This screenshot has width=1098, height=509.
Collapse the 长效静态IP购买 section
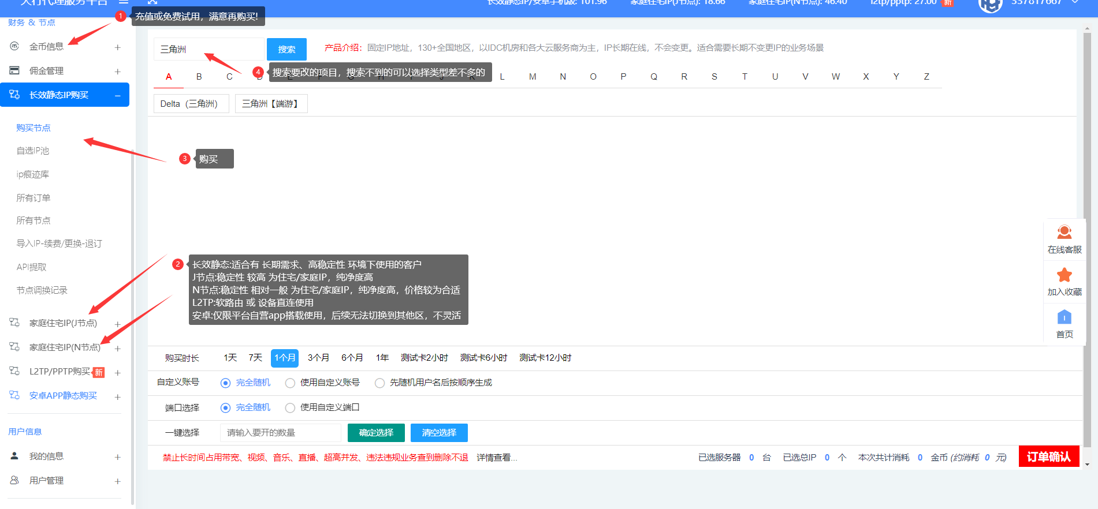pos(117,95)
